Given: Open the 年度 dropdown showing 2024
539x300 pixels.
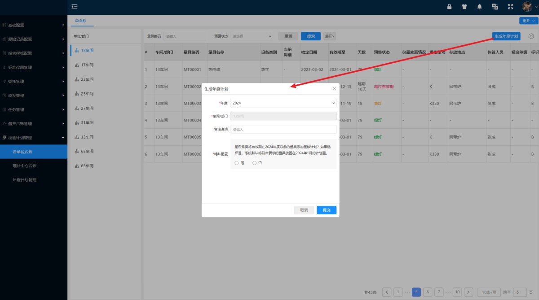Looking at the screenshot, I should 283,103.
